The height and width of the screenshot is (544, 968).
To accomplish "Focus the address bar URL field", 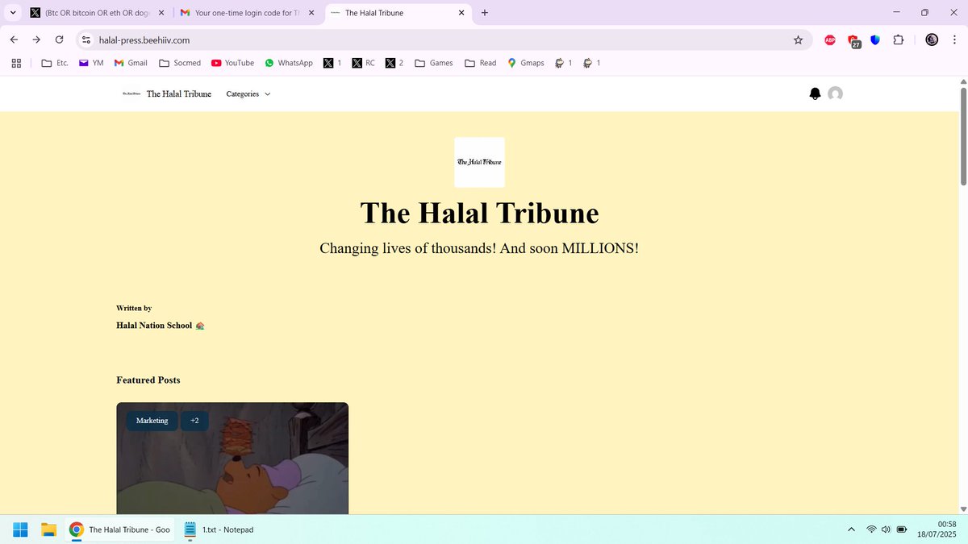I will coord(442,39).
